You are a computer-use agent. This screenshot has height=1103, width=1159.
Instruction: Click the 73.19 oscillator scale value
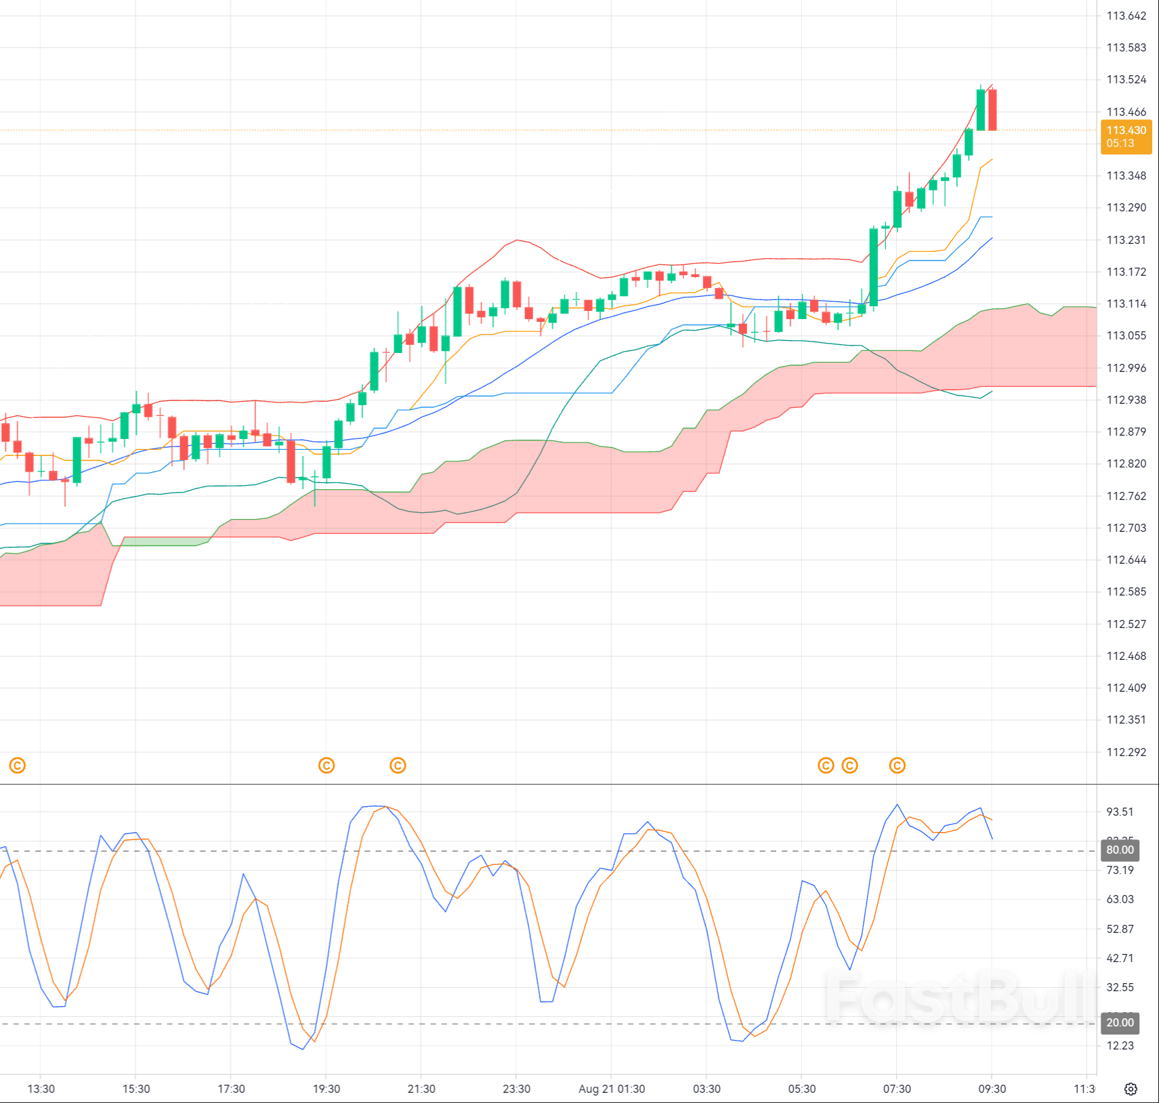pyautogui.click(x=1120, y=870)
